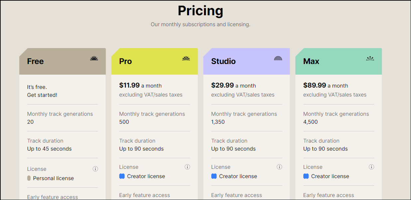Select the Free plan header
411x200 pixels.
(x=36, y=61)
